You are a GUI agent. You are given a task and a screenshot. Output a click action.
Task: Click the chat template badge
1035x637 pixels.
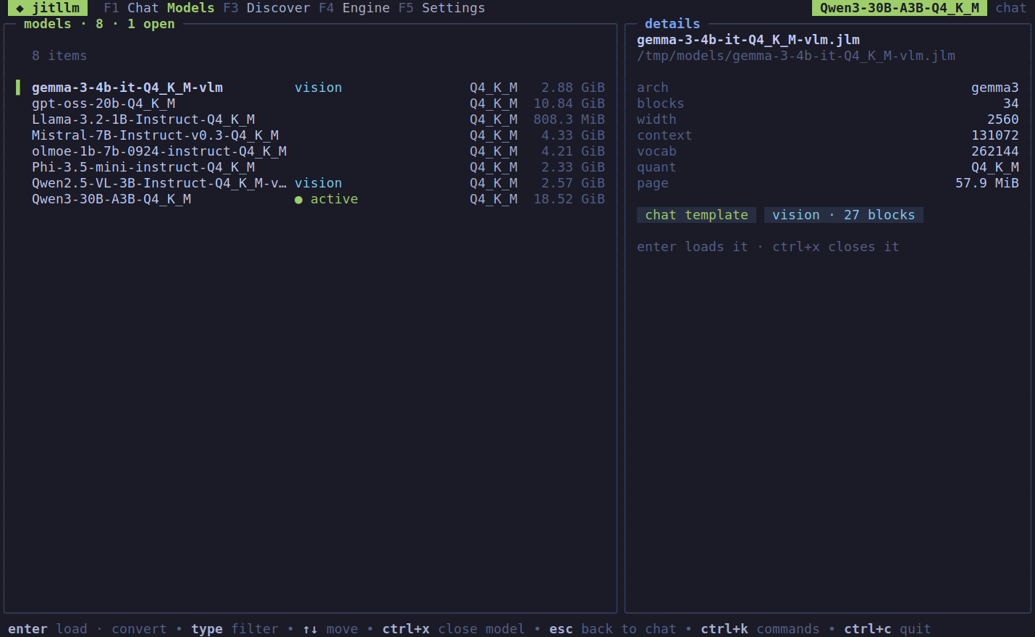click(x=696, y=215)
